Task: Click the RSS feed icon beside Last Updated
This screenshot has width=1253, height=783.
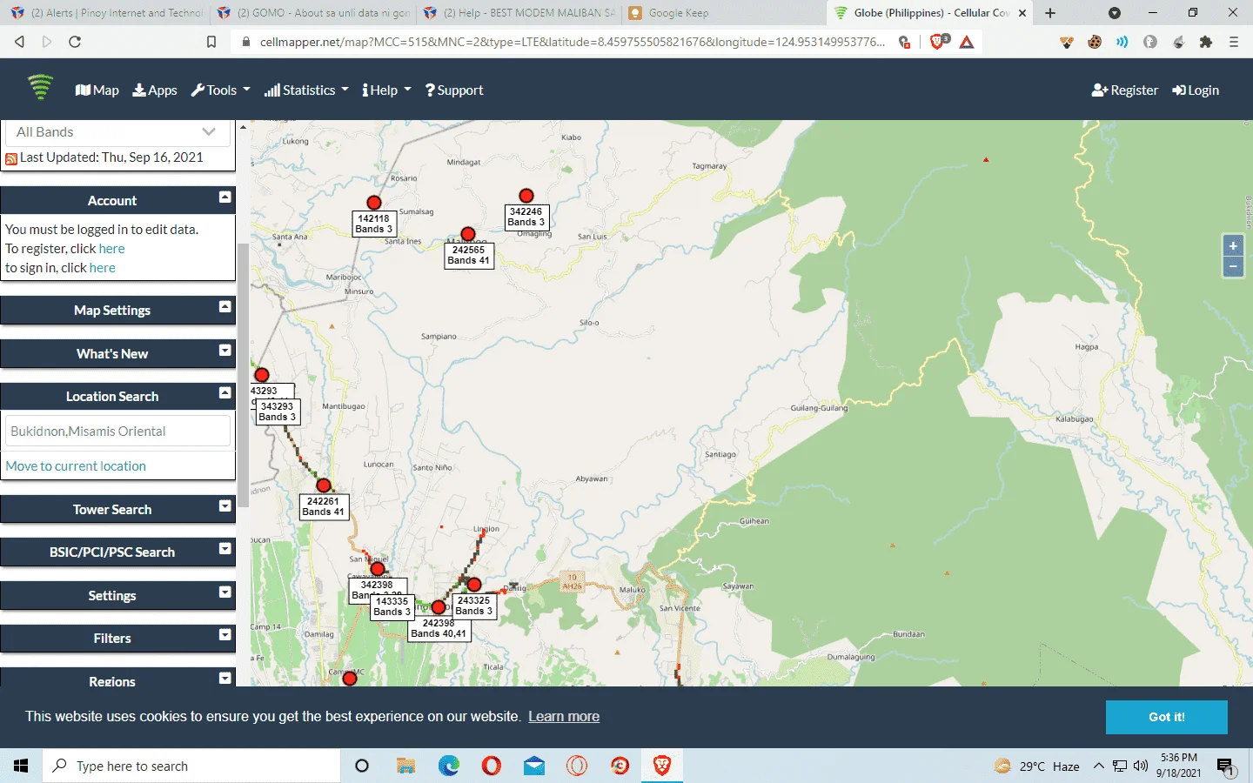Action: (11, 158)
